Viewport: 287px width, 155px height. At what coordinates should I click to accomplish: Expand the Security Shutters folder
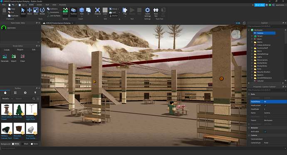pyautogui.click(x=252, y=72)
